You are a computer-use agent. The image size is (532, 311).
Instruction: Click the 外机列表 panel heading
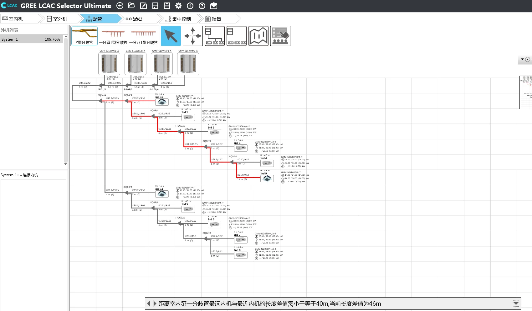9,30
